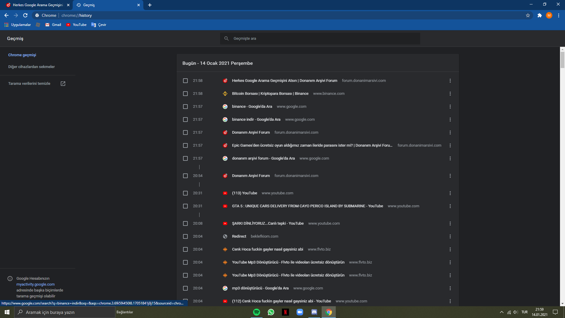Open ŞARKI DİNLİYORUZ...Canlı tepki YouTube link
565x318 pixels.
(x=268, y=223)
